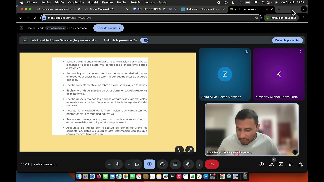Bookmark this page with star icon
The width and height of the screenshot is (324, 182).
[257, 18]
